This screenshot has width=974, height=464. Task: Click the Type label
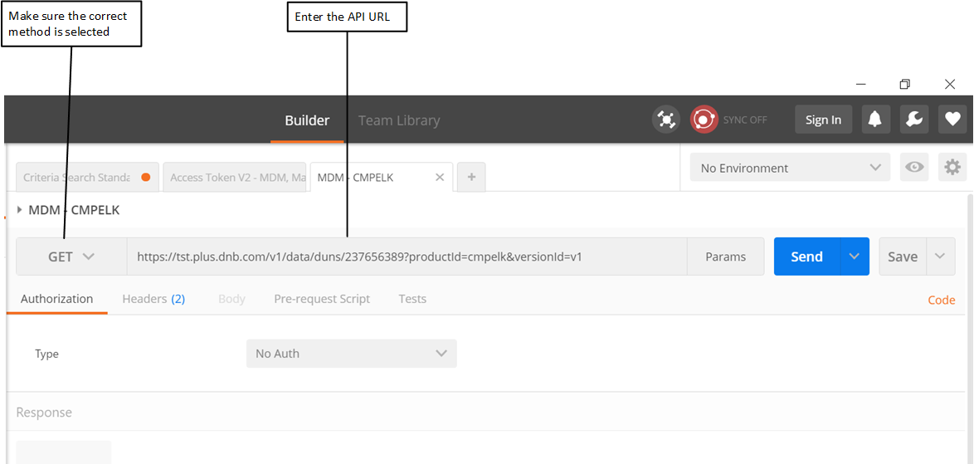(x=46, y=354)
